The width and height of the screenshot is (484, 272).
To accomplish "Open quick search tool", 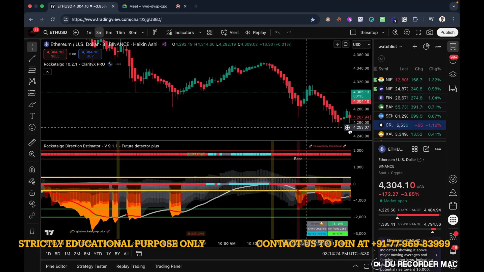I will (395, 32).
